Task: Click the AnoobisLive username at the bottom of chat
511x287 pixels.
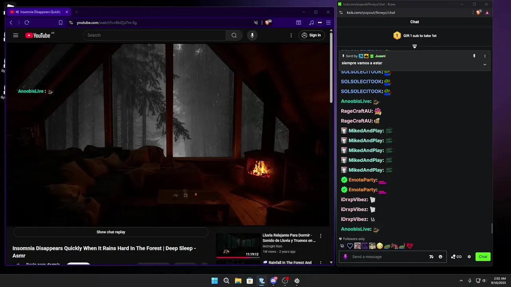Action: point(355,229)
